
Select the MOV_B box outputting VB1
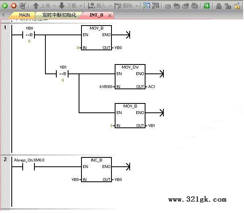click(x=130, y=116)
